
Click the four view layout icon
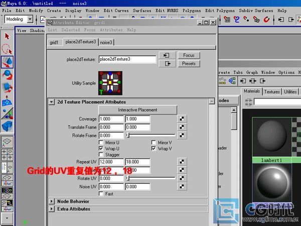(x=7, y=155)
